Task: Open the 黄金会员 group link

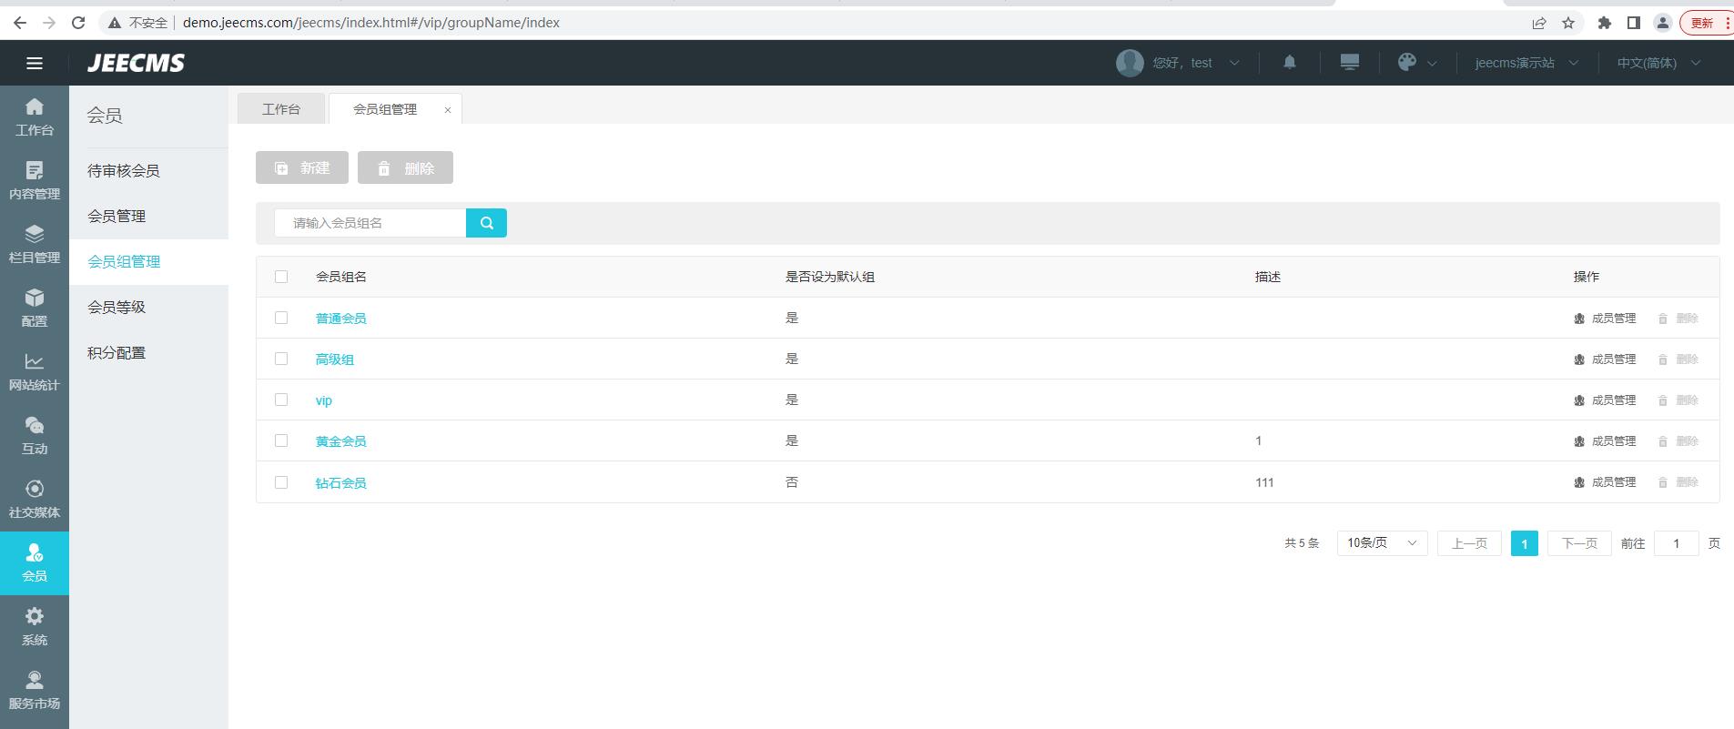Action: (x=341, y=441)
